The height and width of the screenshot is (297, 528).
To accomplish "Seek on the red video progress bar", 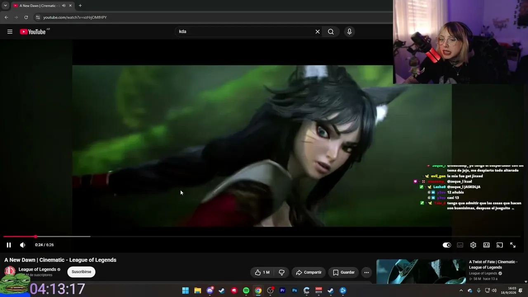I will pyautogui.click(x=20, y=236).
